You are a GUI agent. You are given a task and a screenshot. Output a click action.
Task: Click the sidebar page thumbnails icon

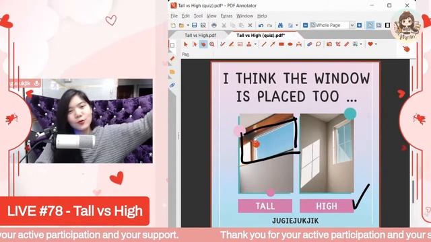172,45
